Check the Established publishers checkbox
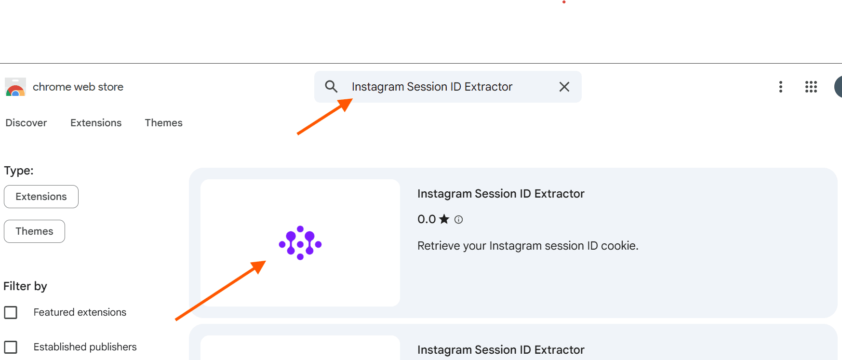 tap(11, 347)
